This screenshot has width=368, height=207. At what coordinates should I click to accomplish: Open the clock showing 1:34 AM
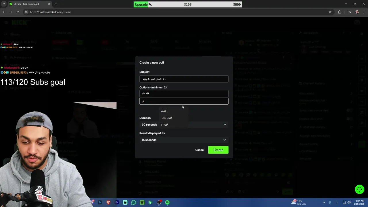click(360, 202)
